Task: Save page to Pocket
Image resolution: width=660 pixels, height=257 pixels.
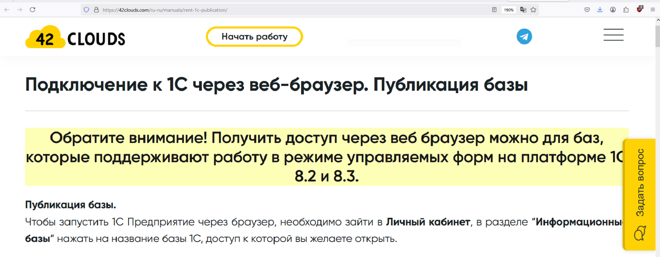Action: (x=587, y=10)
